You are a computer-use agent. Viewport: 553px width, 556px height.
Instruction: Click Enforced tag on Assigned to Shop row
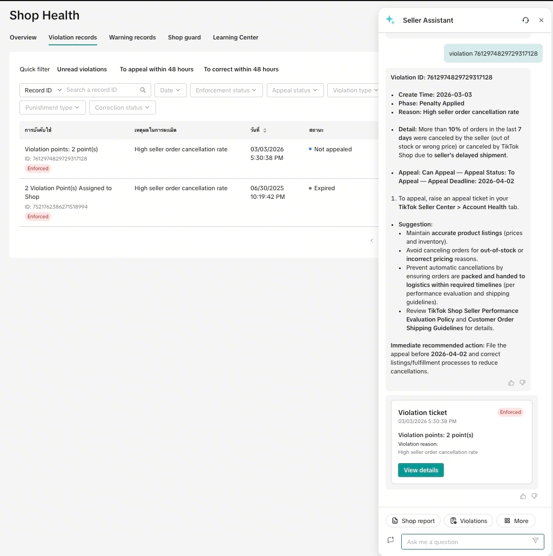point(38,217)
